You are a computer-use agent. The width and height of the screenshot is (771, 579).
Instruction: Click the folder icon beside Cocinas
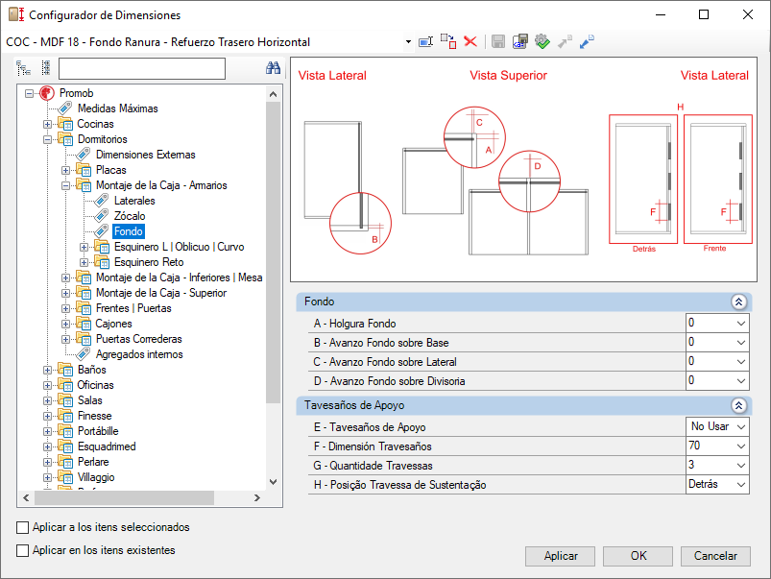(x=65, y=124)
